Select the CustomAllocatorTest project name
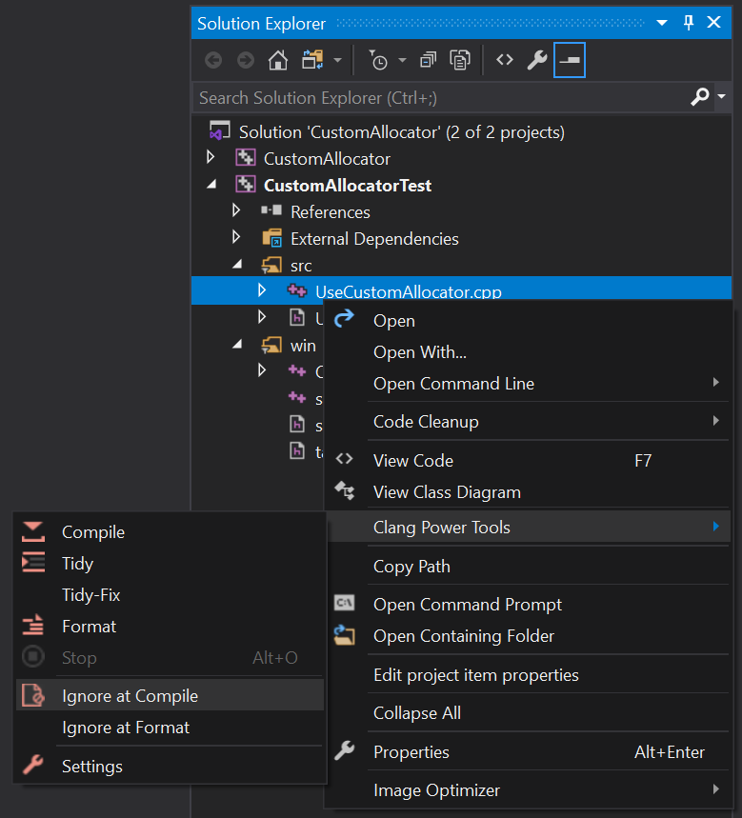Screen dimensions: 742x818 (x=348, y=186)
